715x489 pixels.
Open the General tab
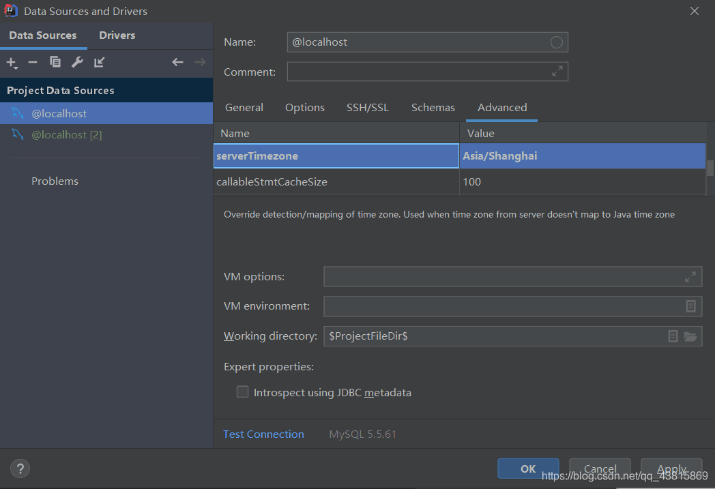tap(244, 108)
